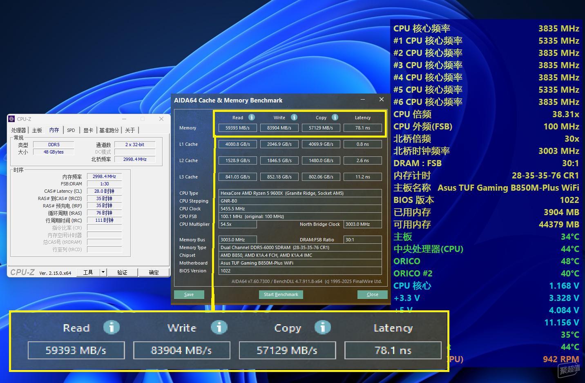Click the CPU Multiplier value 54.5x
585x383 pixels.
pos(238,224)
